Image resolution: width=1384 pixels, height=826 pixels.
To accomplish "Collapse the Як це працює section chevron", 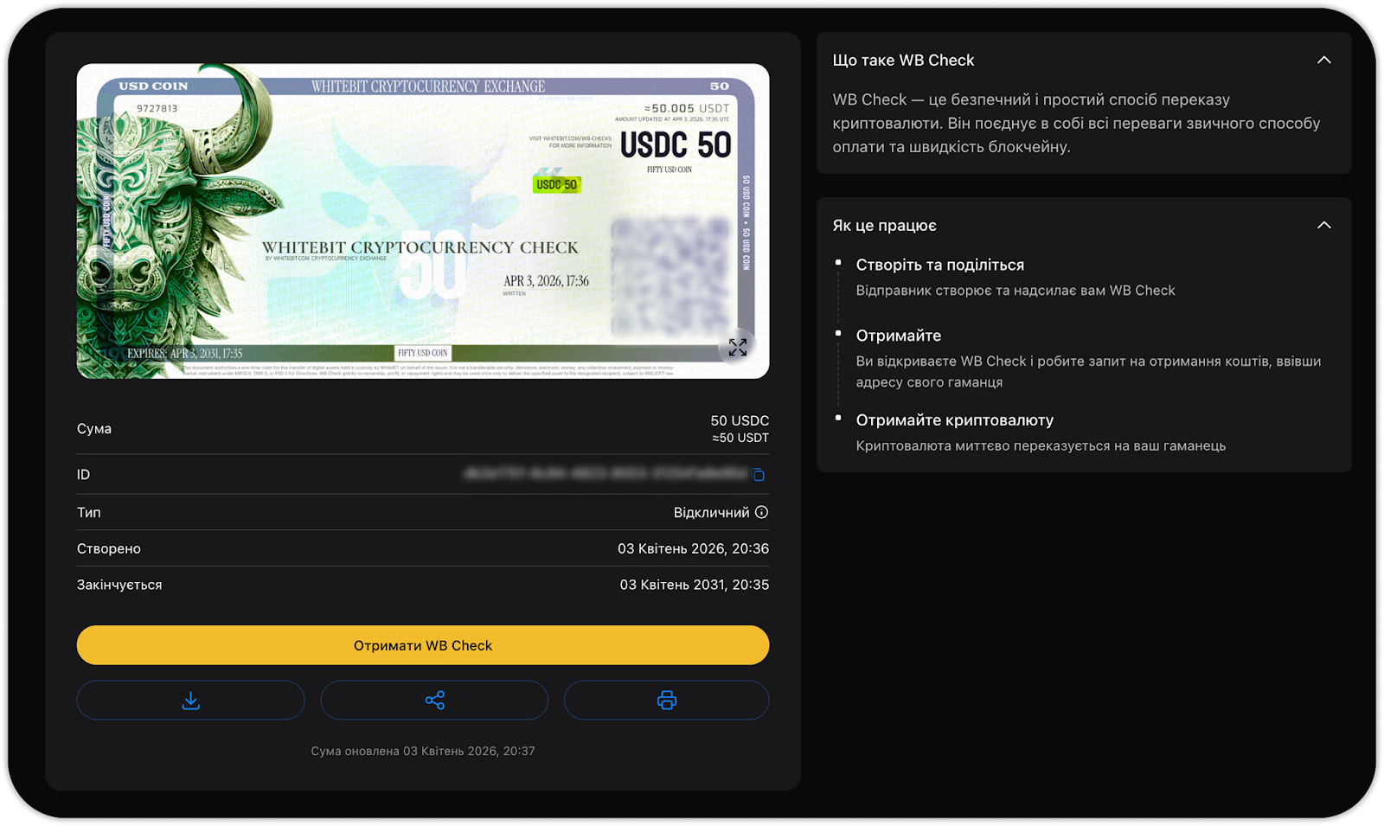I will click(x=1323, y=225).
